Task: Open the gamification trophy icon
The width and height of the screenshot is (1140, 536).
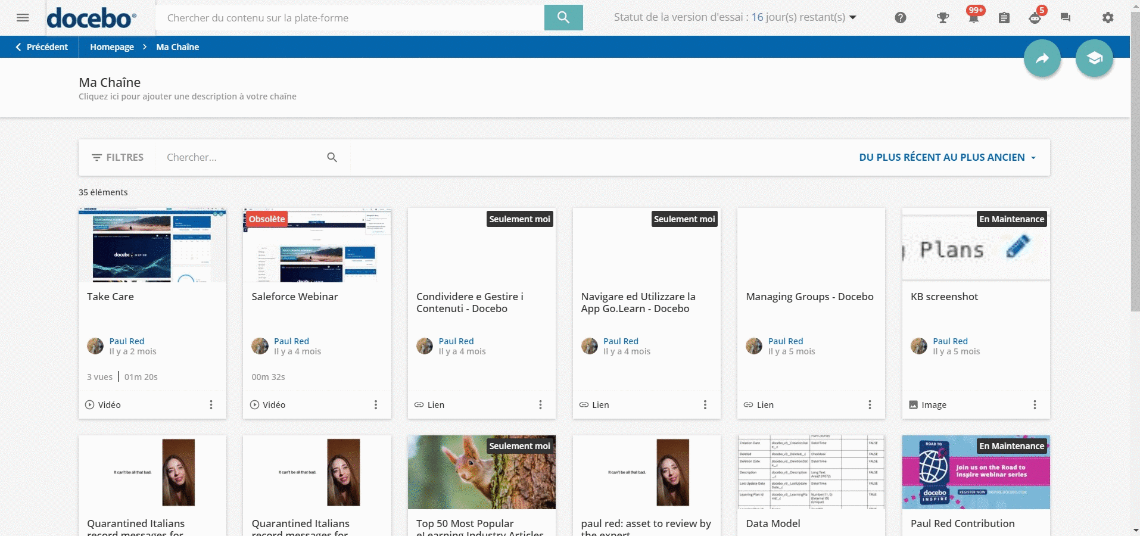Action: pos(942,18)
